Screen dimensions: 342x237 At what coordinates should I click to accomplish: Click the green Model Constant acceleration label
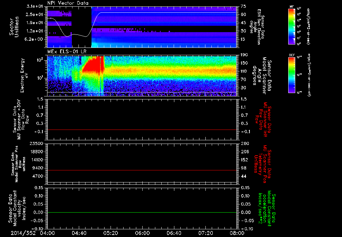[x=267, y=209]
